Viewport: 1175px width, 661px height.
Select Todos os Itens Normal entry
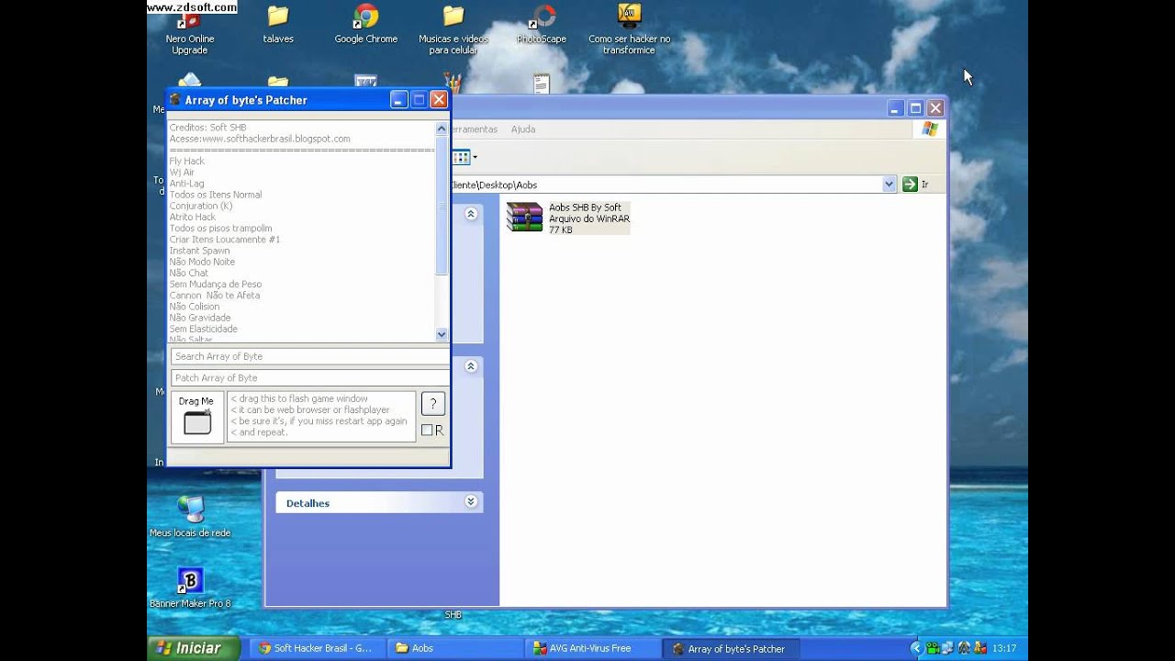[216, 195]
